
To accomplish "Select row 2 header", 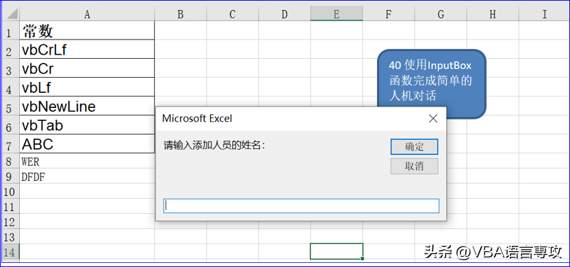I will (10, 49).
